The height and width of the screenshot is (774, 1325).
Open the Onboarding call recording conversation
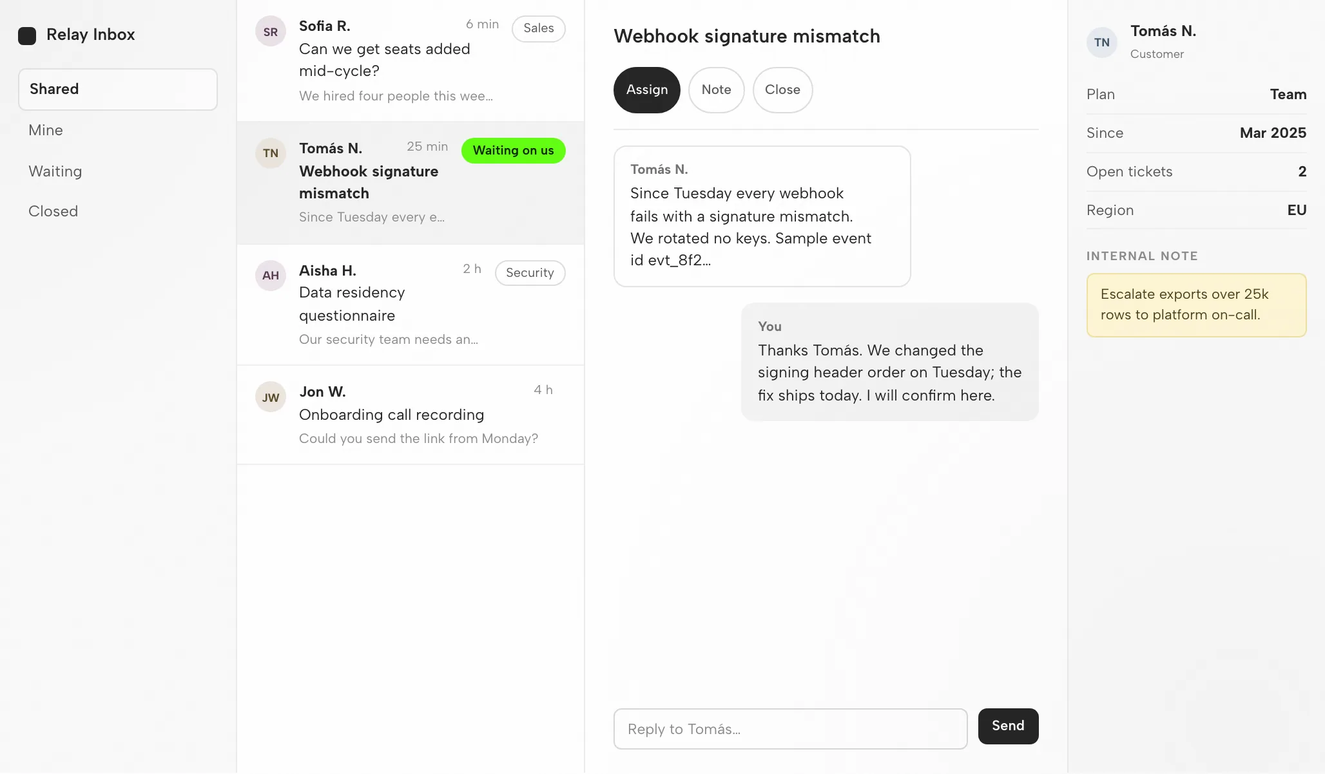tap(411, 415)
